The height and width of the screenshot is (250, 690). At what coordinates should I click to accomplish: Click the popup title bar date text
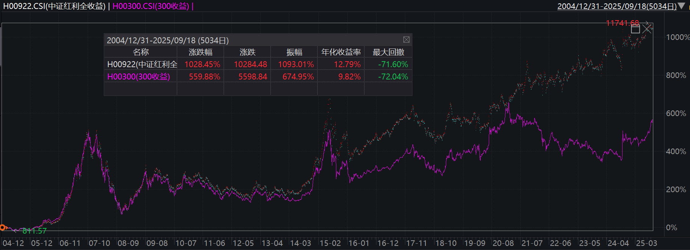click(167, 40)
